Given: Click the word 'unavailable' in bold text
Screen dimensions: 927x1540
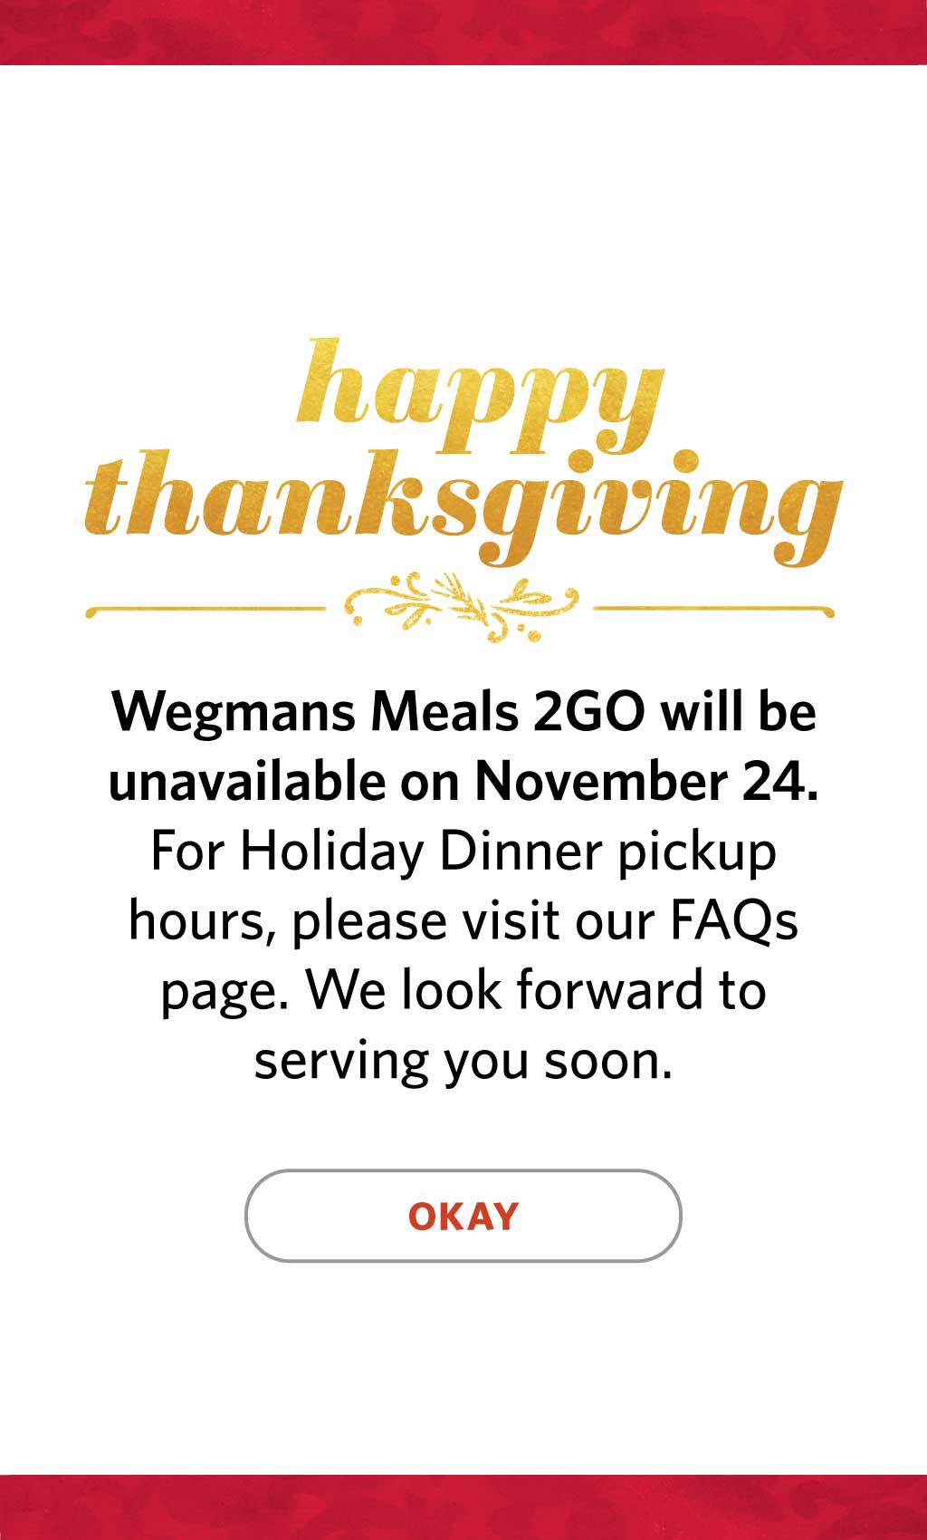Looking at the screenshot, I should point(247,781).
